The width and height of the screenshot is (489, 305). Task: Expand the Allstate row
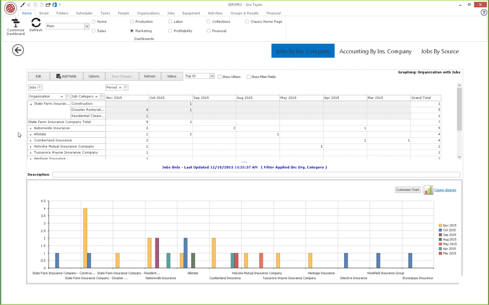[x=31, y=135]
